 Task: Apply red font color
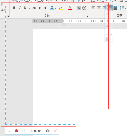[70, 8]
